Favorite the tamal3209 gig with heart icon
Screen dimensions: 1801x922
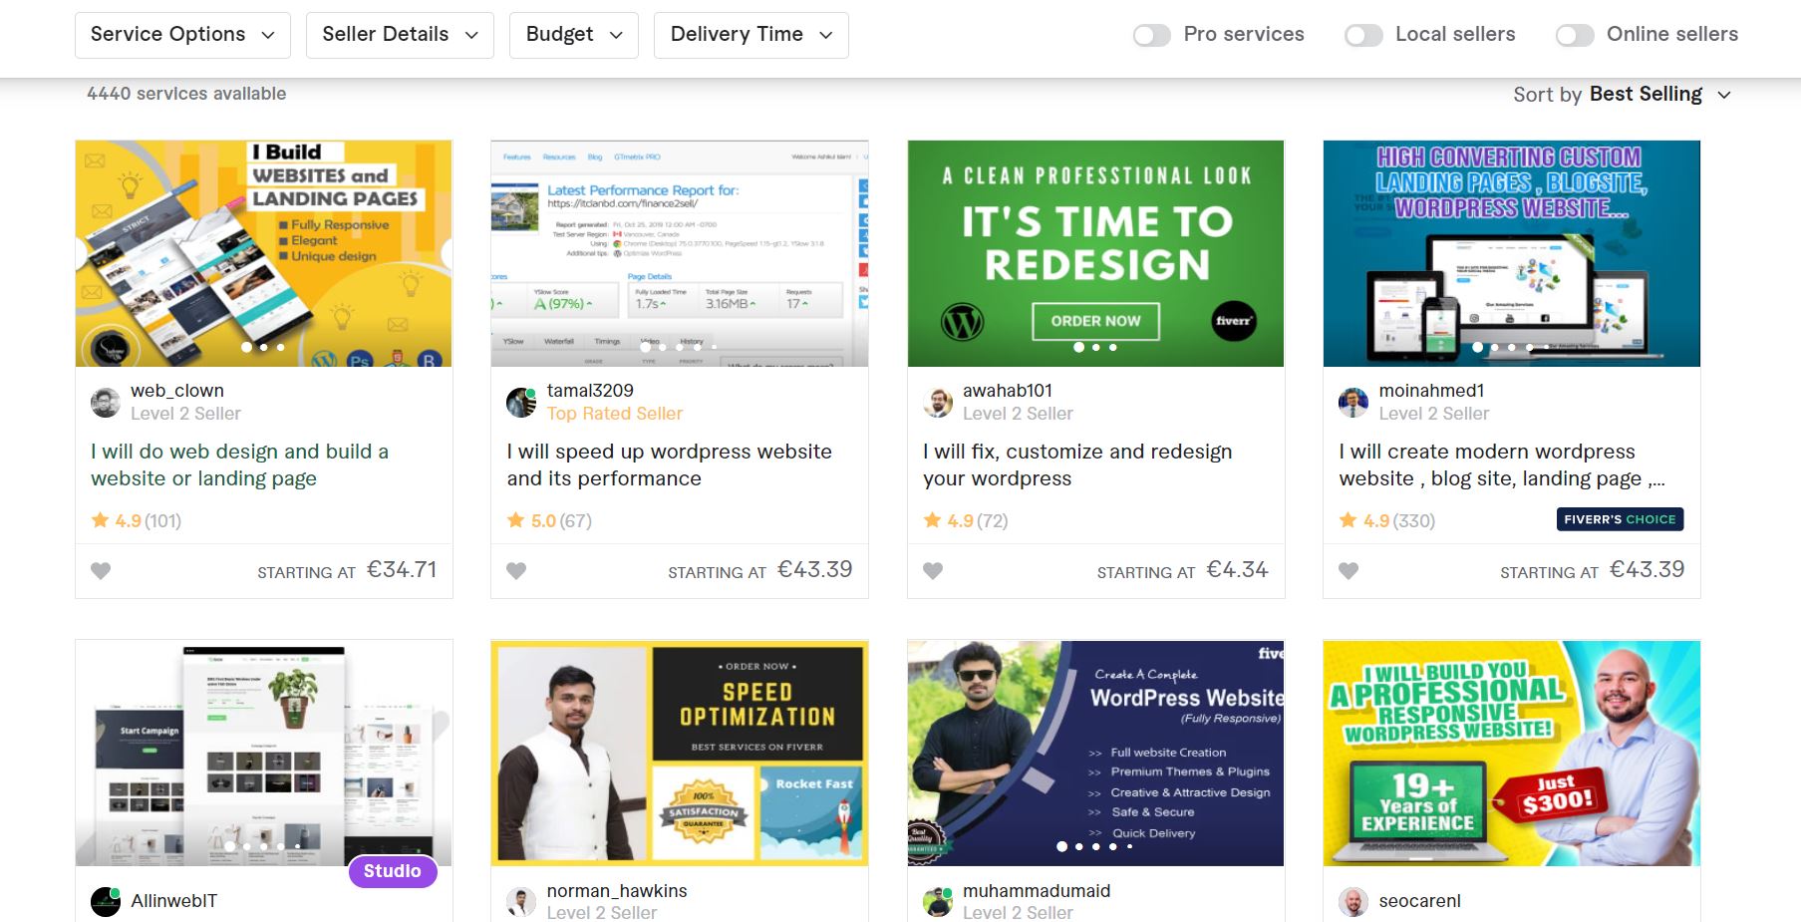(x=515, y=571)
